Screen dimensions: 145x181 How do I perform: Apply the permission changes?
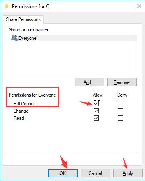coord(128,173)
